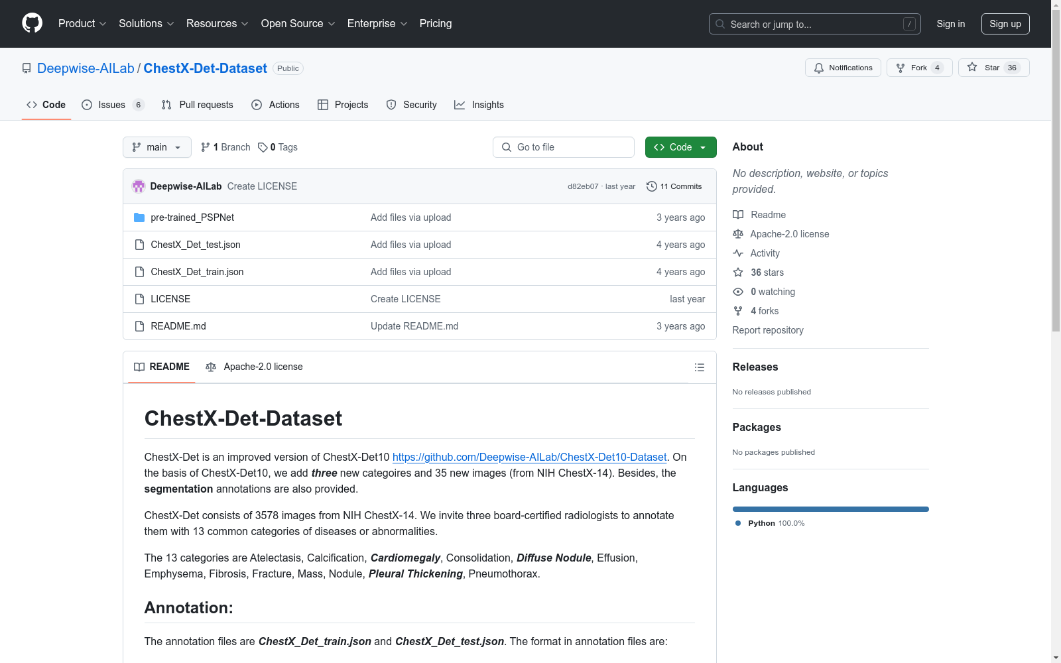
Task: Click the Search or jump to field
Action: [815, 24]
